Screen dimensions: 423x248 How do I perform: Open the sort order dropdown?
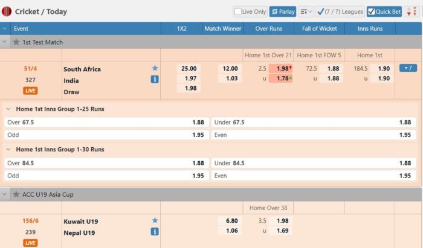[306, 11]
